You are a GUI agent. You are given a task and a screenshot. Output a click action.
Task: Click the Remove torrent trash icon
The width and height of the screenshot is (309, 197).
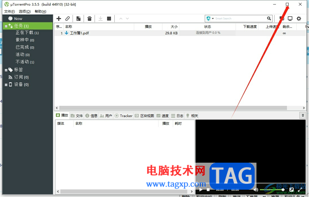(x=90, y=19)
